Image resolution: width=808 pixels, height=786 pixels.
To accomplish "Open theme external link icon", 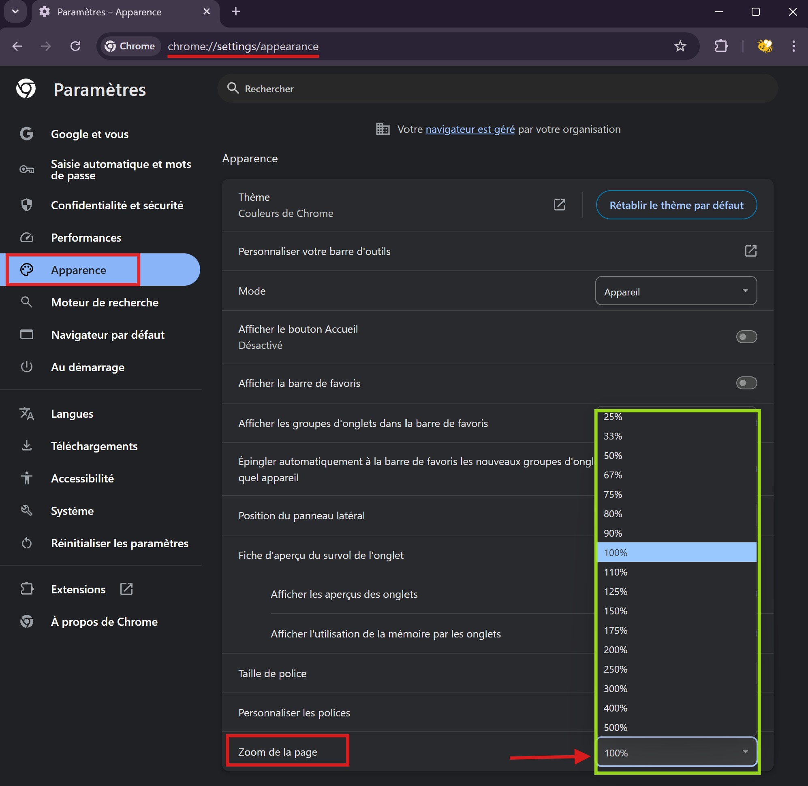I will [559, 205].
